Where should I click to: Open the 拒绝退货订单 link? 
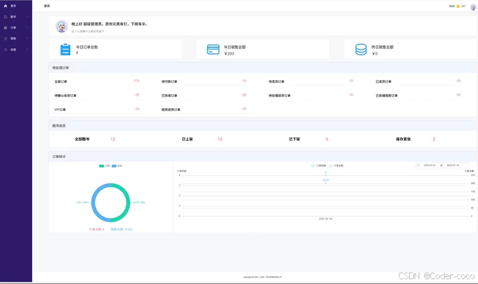171,109
